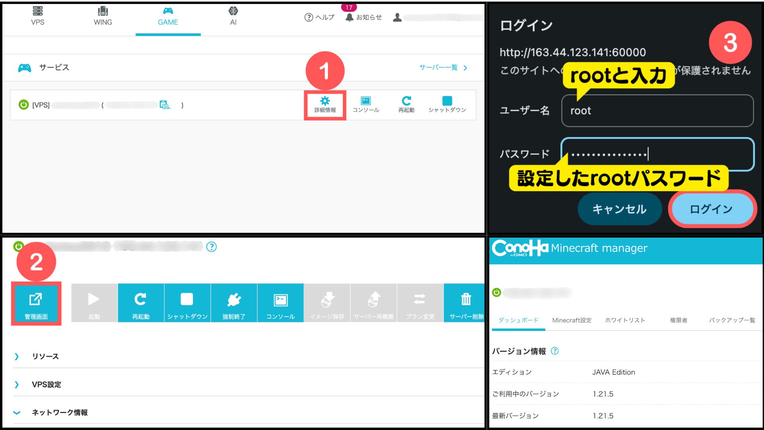Open コンソール from the service row

click(366, 105)
